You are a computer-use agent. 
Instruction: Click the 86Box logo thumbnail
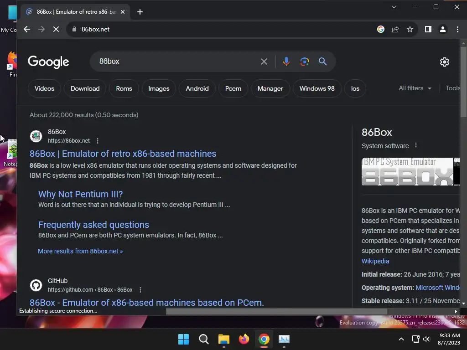pos(407,172)
